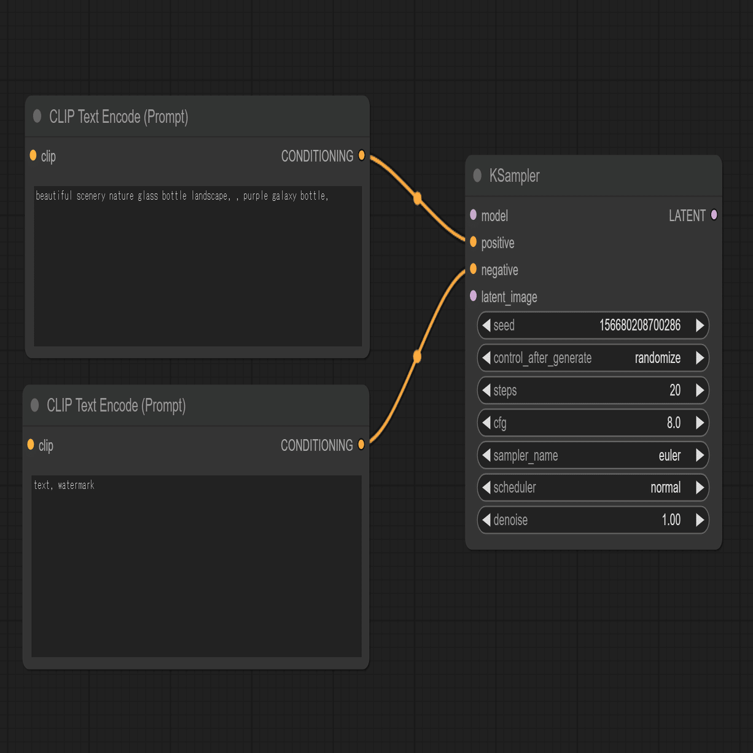Click the bottom node's clip input socket
The width and height of the screenshot is (753, 753).
click(x=31, y=445)
